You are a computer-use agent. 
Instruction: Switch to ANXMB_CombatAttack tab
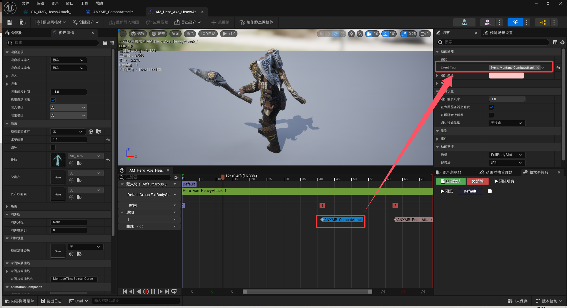click(110, 12)
